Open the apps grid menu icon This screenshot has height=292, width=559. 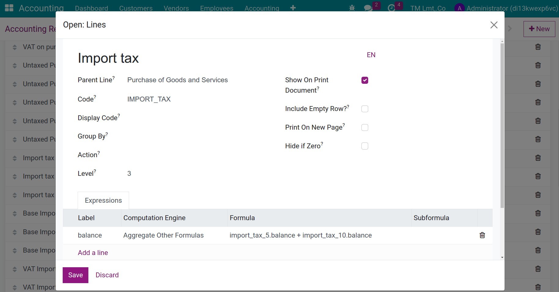tap(9, 8)
